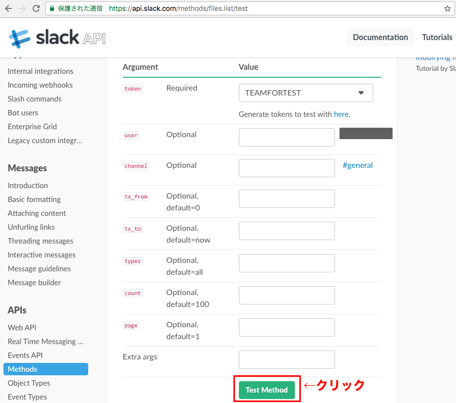Open Web API sidebar link
456x403 pixels.
22,328
